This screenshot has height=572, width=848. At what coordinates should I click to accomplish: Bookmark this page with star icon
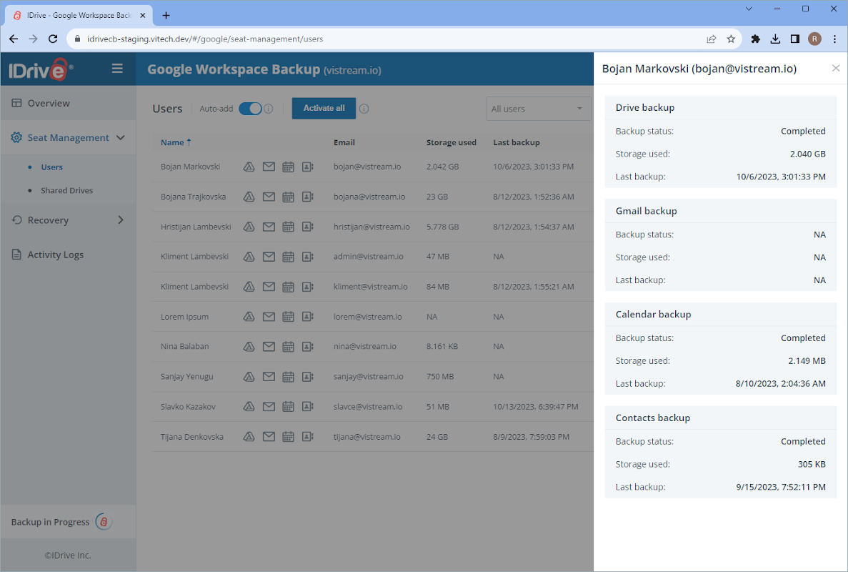pyautogui.click(x=731, y=39)
